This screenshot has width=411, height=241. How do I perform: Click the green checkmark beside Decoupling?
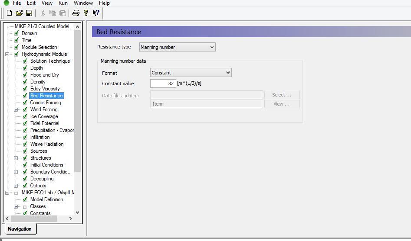[25, 179]
